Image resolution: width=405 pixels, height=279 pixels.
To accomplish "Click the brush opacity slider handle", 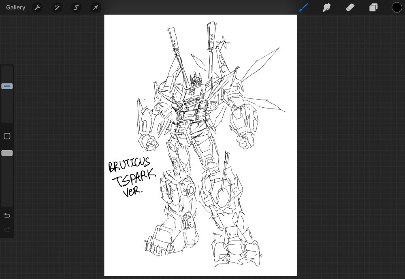I will click(7, 153).
